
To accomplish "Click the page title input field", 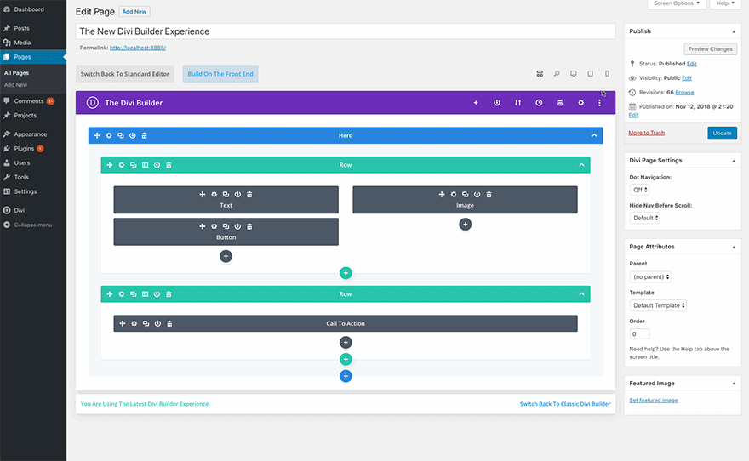I will pos(346,31).
